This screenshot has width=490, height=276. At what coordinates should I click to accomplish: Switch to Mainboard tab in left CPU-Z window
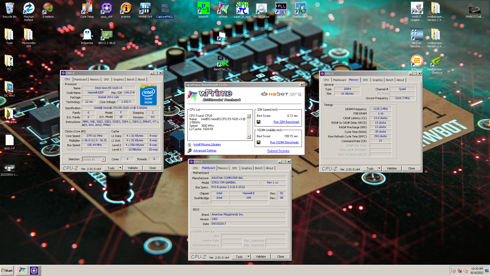(x=80, y=79)
